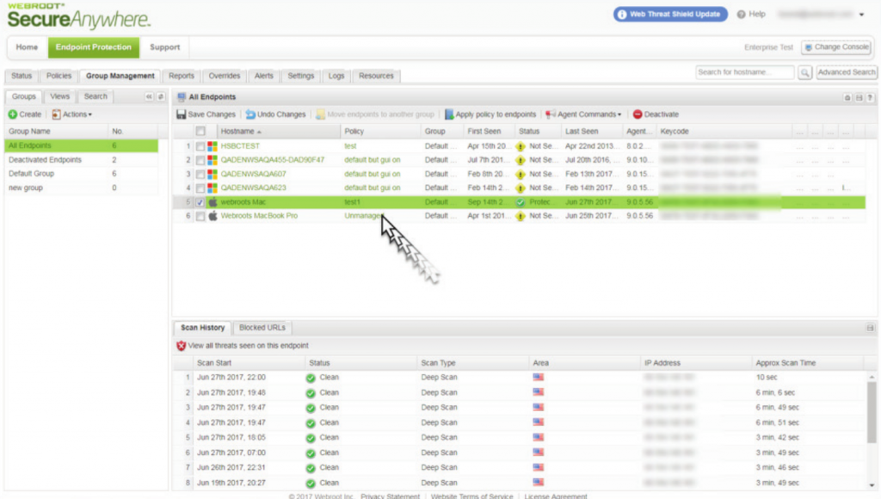
Task: Click the scroll down arrow in Scan History
Action: [x=872, y=485]
